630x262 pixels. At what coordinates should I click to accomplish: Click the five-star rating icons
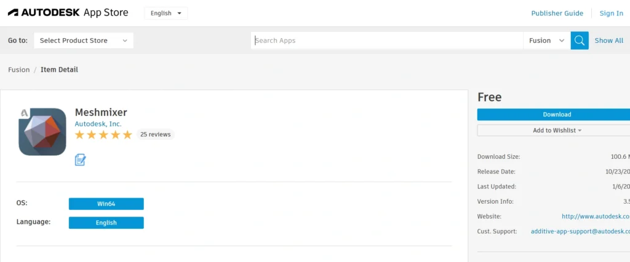(x=103, y=134)
